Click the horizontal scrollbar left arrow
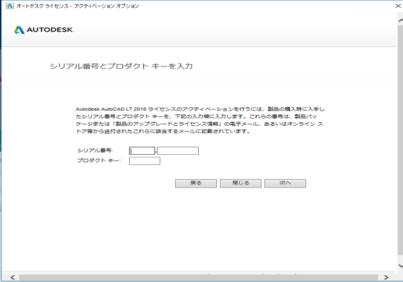 pyautogui.click(x=12, y=277)
